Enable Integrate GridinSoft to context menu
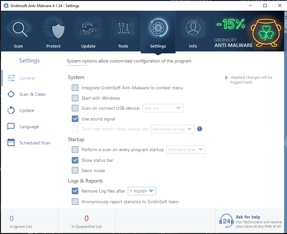This screenshot has height=234, width=287. (x=75, y=88)
